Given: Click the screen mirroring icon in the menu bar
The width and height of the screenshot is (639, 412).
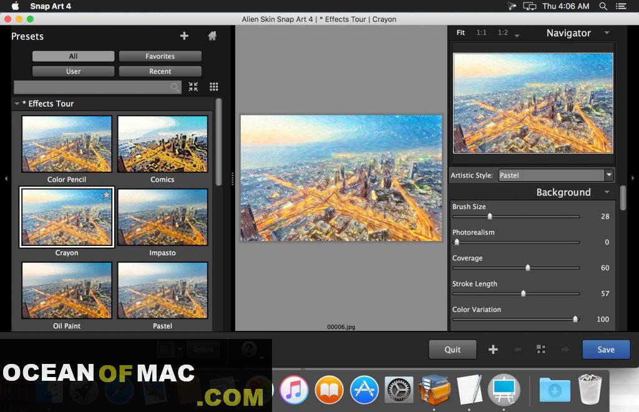Looking at the screenshot, I should (529, 6).
